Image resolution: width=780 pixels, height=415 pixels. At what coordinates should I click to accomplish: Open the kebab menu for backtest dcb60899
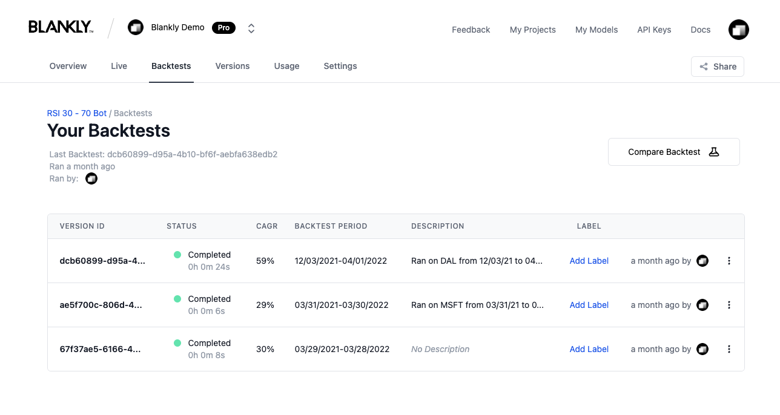coord(729,261)
